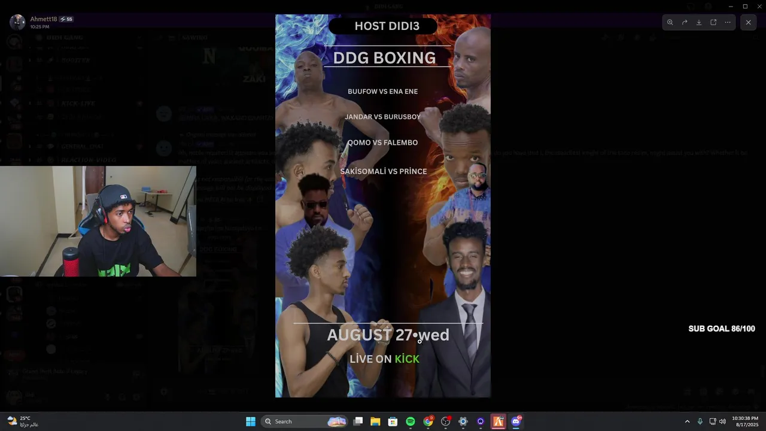Open the volume control in the tray
766x431 pixels.
click(722, 421)
